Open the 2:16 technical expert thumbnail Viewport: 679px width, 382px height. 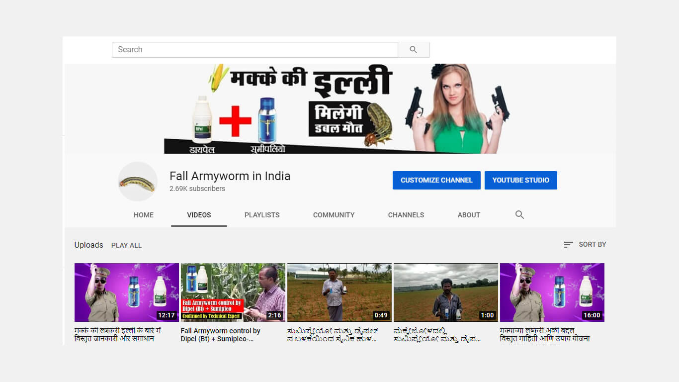(233, 292)
